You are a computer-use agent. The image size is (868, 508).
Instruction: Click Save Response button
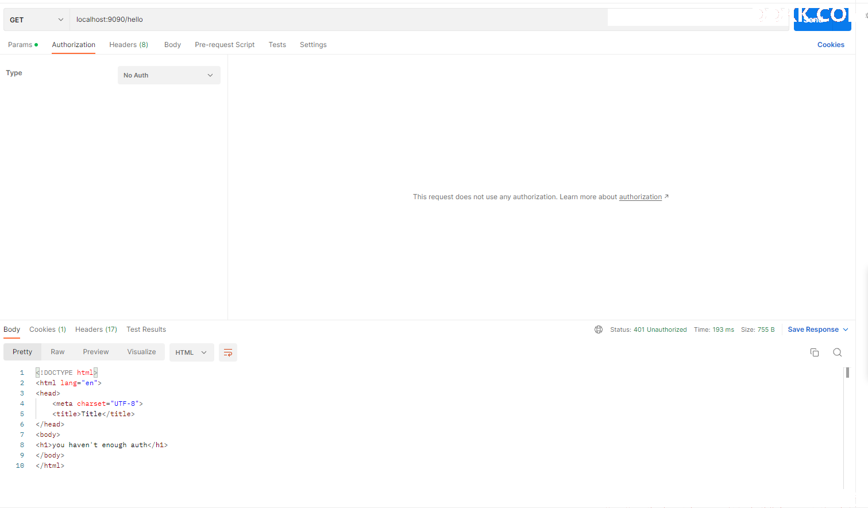[x=813, y=329]
